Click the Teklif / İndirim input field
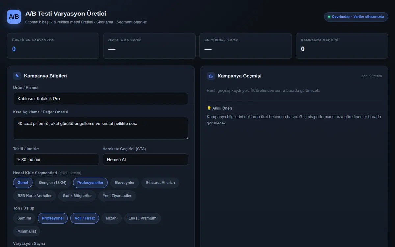Image resolution: width=395 pixels, height=247 pixels. click(x=56, y=160)
